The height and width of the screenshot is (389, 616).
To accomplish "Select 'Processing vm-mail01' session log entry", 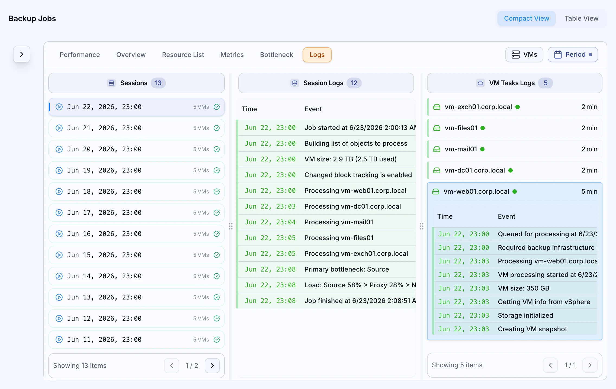I will [x=326, y=222].
